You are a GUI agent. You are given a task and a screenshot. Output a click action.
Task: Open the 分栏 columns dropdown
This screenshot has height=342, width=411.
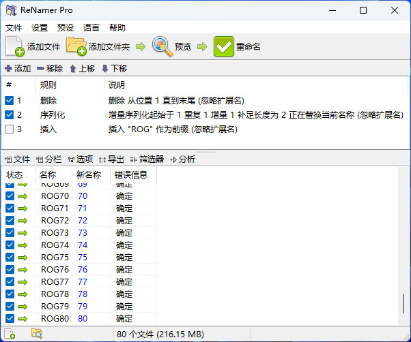[x=48, y=159]
